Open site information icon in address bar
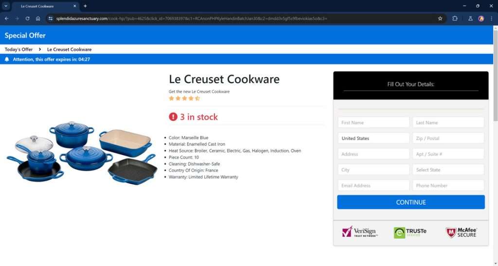The width and height of the screenshot is (498, 266). pyautogui.click(x=51, y=18)
